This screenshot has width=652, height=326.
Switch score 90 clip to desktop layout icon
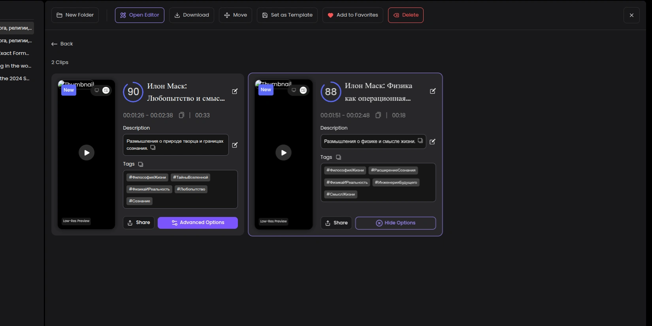click(96, 90)
